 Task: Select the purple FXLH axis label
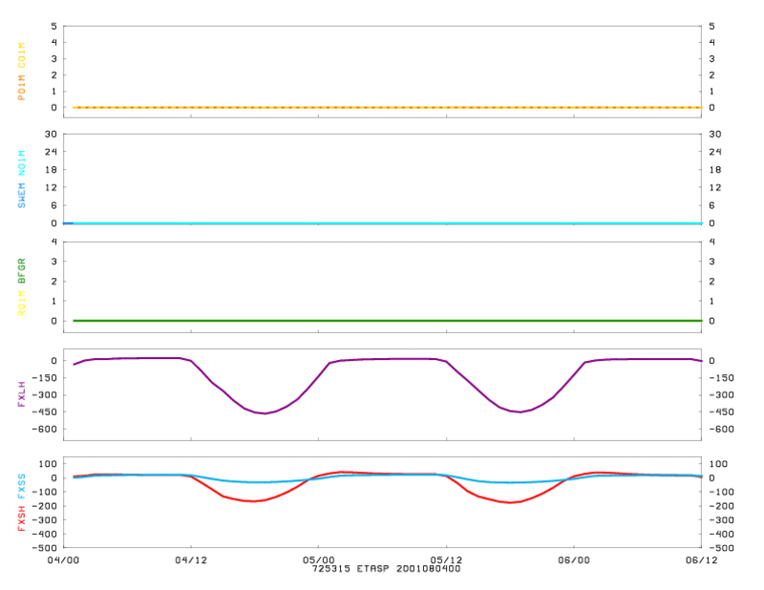tap(21, 394)
